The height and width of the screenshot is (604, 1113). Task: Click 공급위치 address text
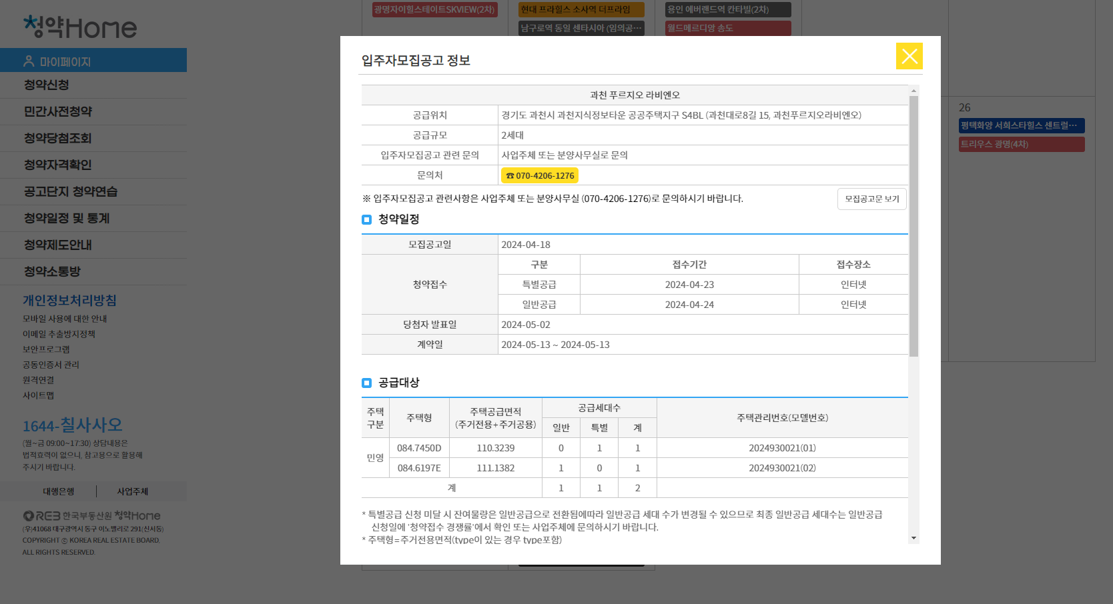[x=681, y=115]
